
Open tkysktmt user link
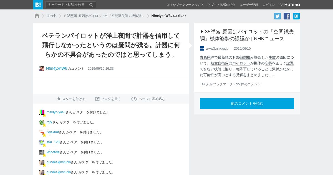[x=53, y=132]
